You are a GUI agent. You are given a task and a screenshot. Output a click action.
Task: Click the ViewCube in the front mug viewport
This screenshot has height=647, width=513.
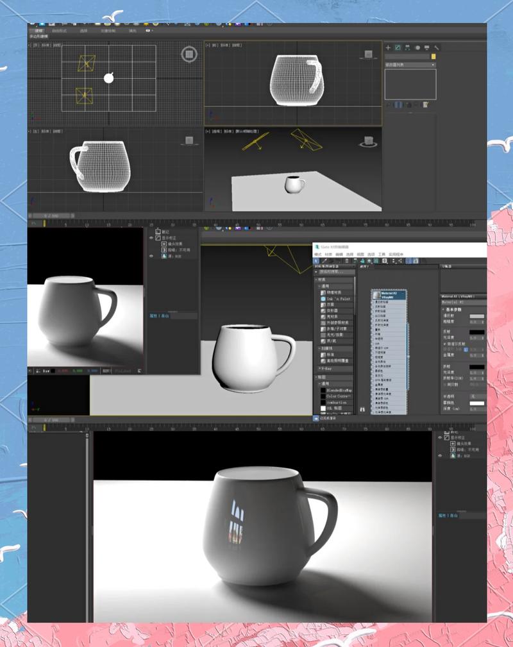[368, 54]
